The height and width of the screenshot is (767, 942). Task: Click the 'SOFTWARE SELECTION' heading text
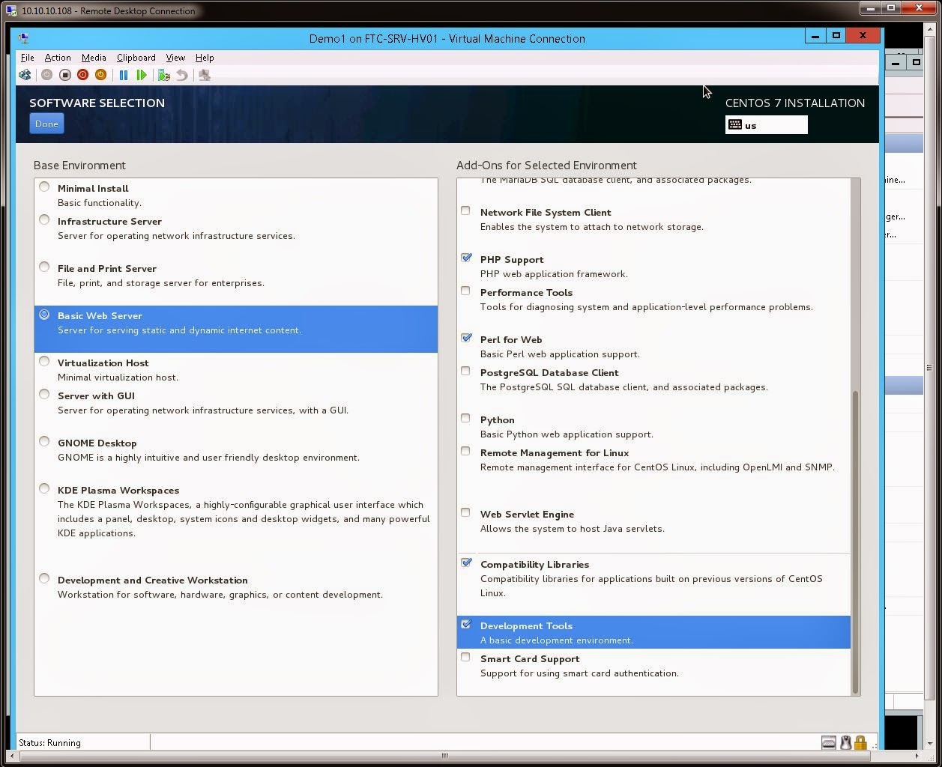(x=97, y=103)
